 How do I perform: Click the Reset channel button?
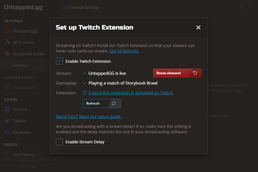(177, 73)
